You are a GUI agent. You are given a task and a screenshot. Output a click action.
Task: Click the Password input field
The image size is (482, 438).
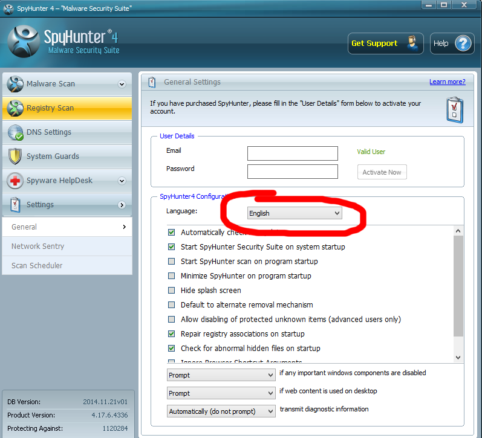click(292, 172)
